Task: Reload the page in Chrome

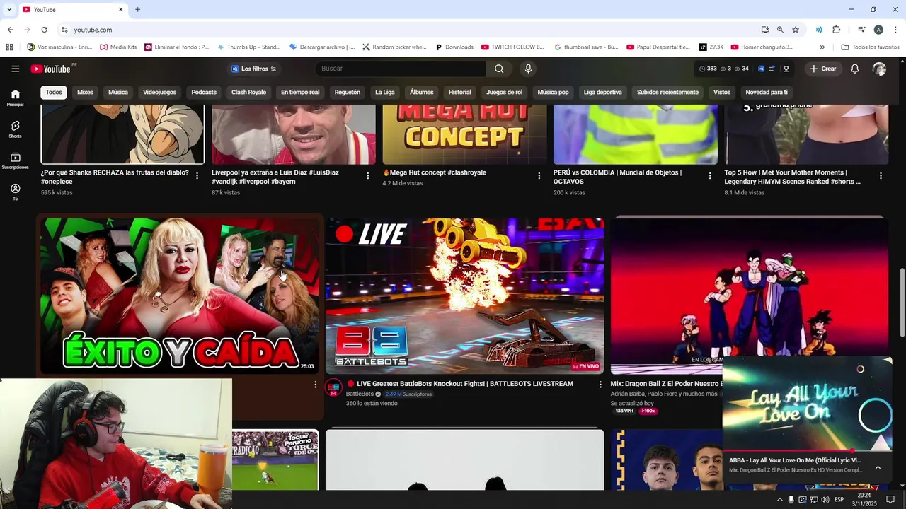Action: pos(44,30)
